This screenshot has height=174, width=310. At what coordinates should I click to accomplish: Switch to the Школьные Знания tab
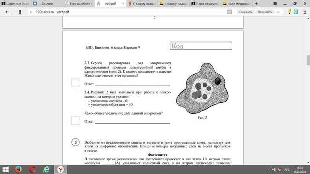click(x=16, y=3)
